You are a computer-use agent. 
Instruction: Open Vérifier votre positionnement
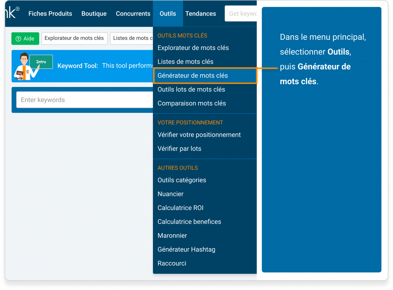[x=199, y=135]
